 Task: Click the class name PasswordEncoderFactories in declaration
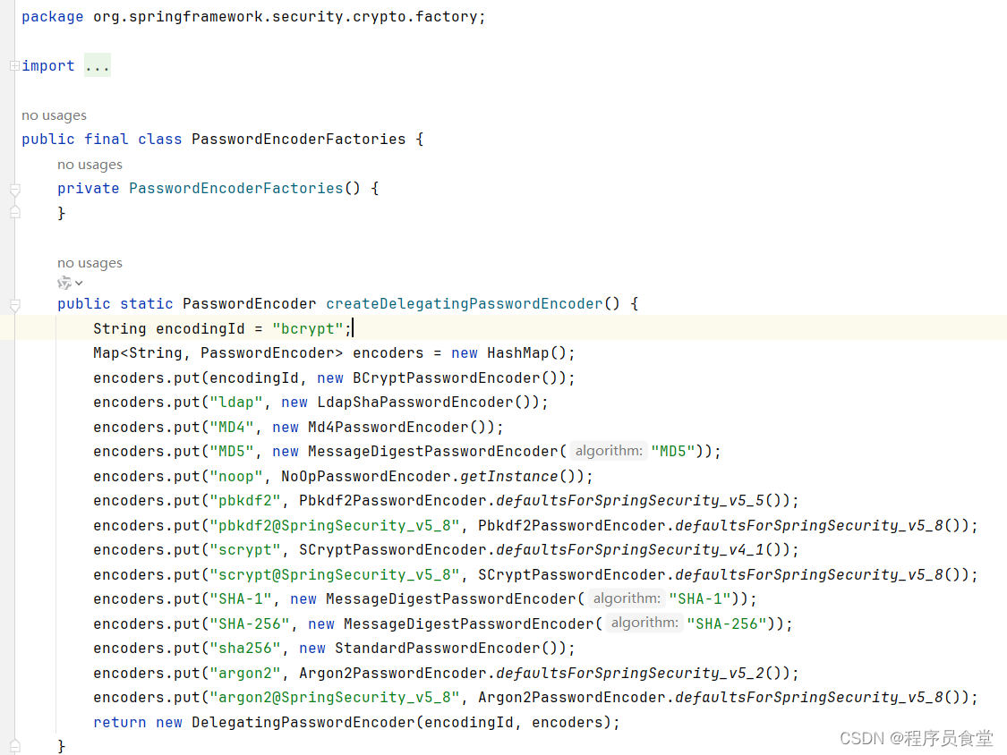click(299, 140)
